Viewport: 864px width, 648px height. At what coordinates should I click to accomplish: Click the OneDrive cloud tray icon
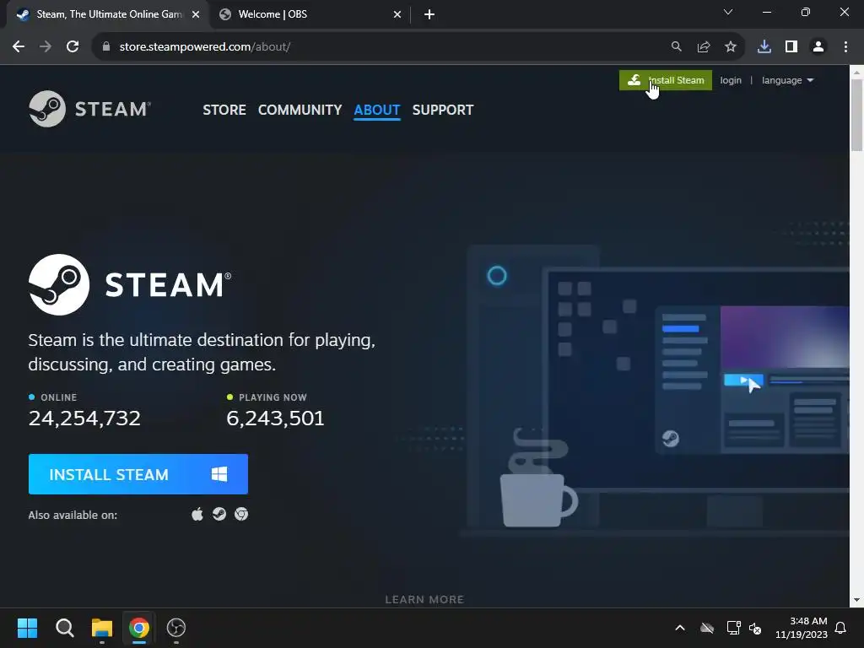click(707, 628)
